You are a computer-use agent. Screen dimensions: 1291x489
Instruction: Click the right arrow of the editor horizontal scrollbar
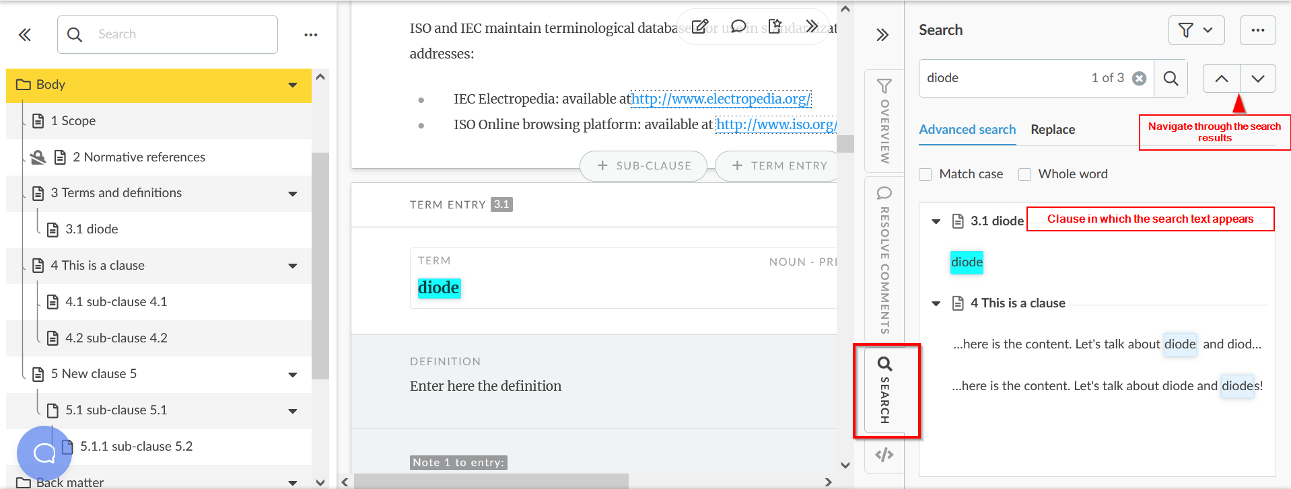tap(828, 482)
